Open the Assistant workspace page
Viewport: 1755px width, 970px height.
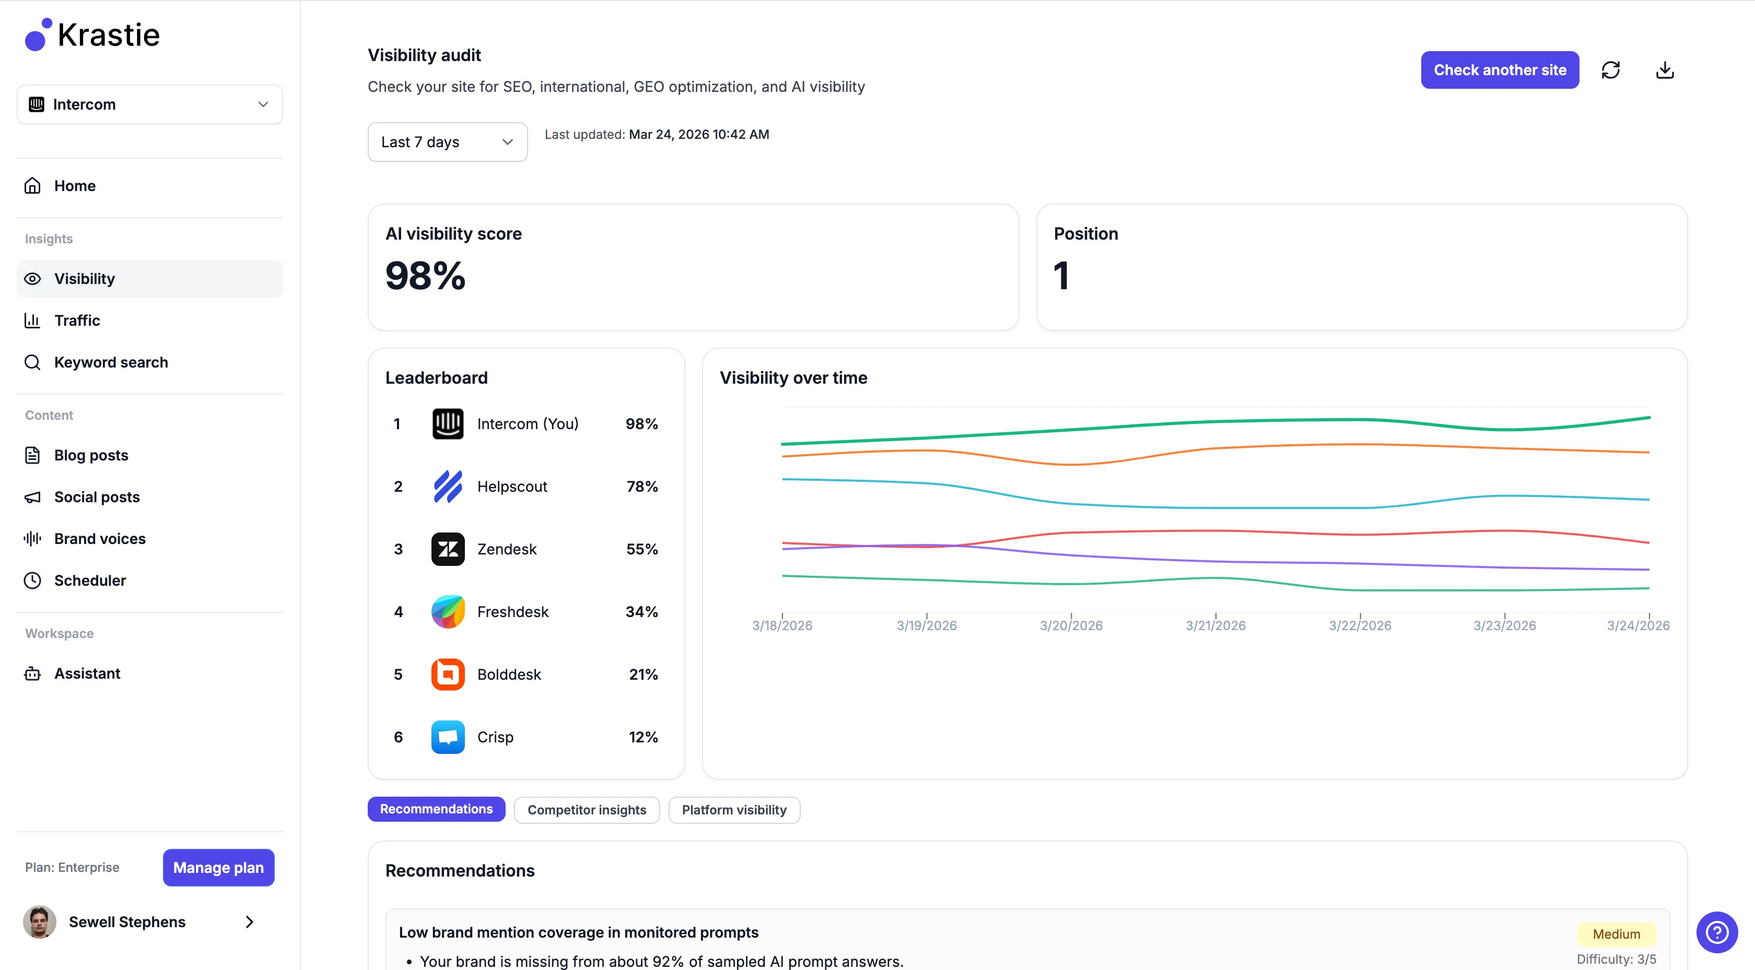pos(150,673)
